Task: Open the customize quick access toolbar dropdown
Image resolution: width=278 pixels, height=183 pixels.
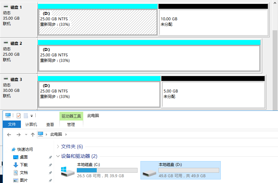Action: point(32,116)
